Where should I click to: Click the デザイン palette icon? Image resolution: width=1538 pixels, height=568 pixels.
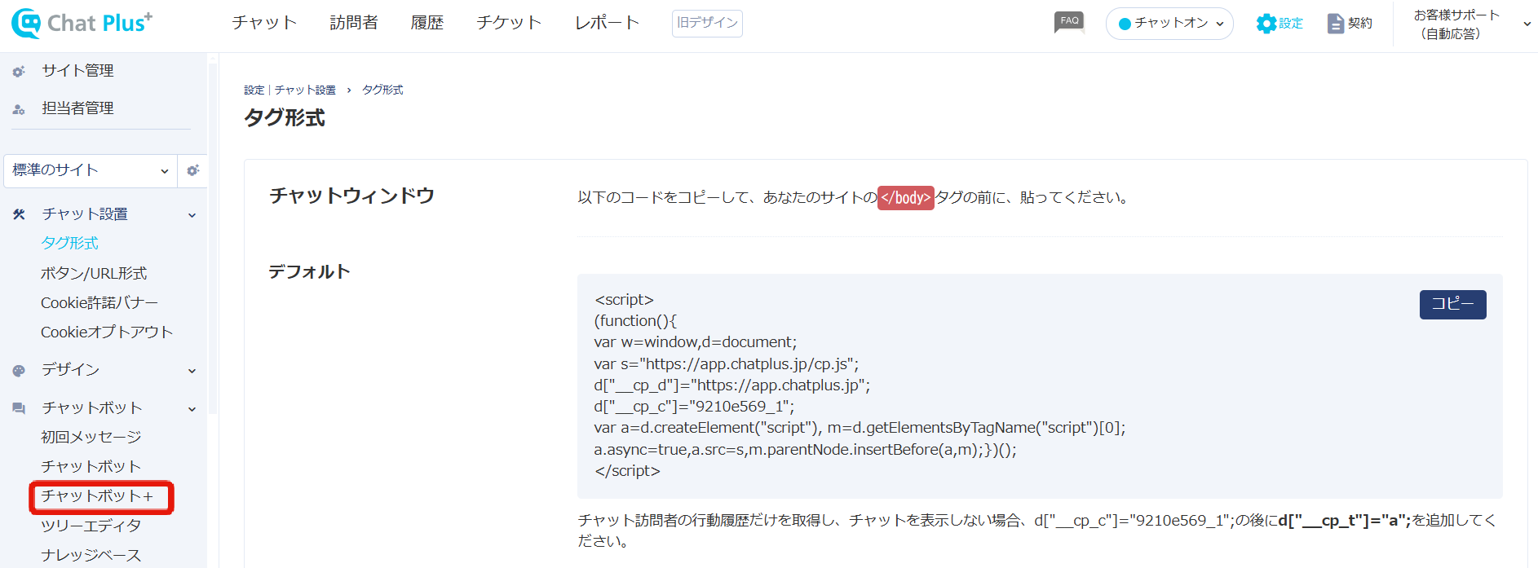pyautogui.click(x=19, y=371)
